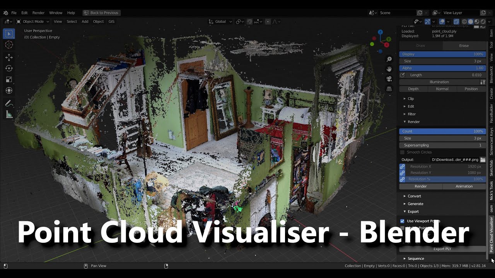Open the Object Mode dropdown
The image size is (495, 278).
point(33,22)
